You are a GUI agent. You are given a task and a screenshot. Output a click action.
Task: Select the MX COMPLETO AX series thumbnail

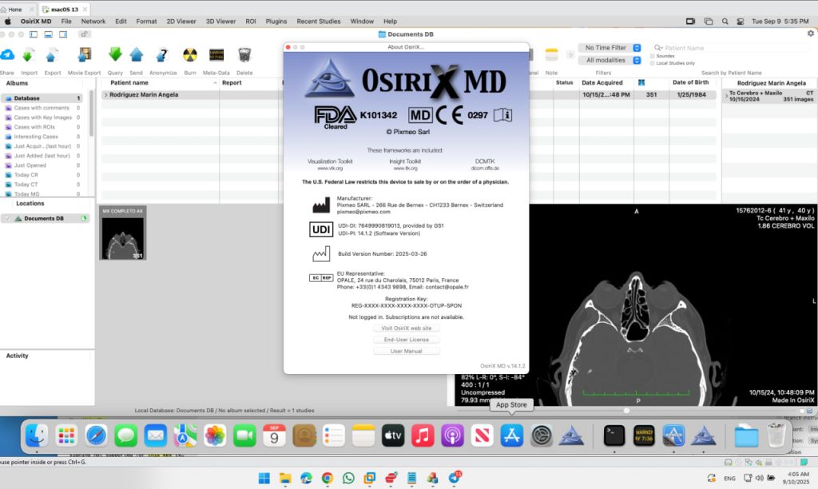pos(122,233)
